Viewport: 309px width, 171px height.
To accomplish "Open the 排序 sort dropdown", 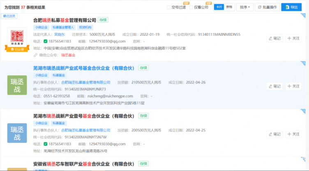I will [245, 7].
